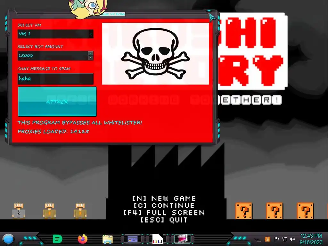
Task: Expand the Select VM dropdown
Action: tap(91, 34)
